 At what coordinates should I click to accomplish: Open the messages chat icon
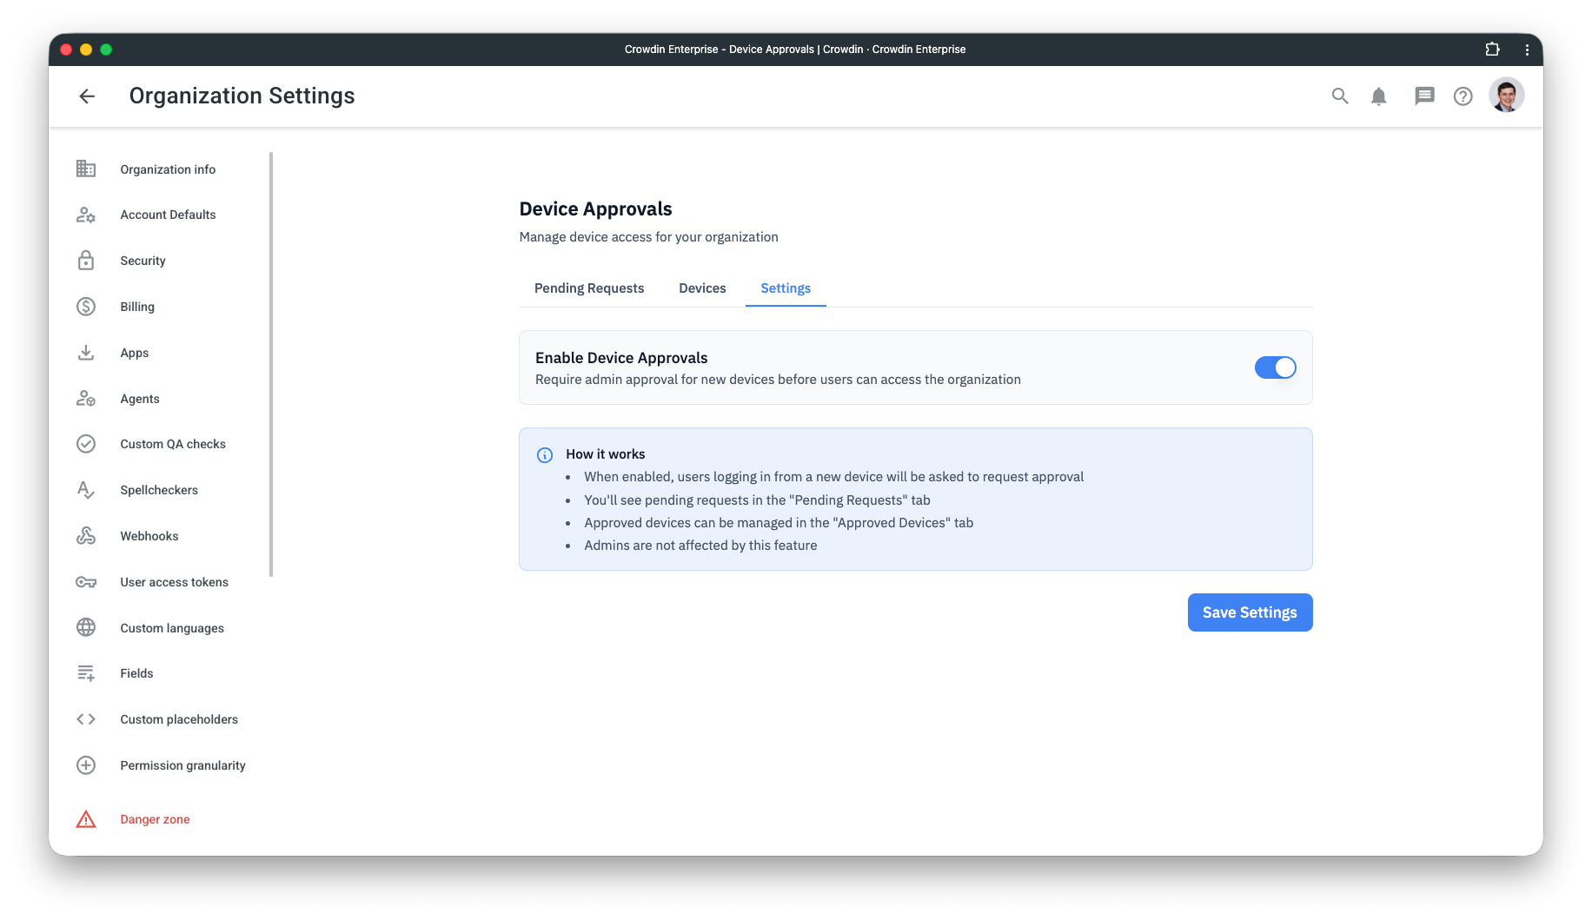coord(1424,96)
